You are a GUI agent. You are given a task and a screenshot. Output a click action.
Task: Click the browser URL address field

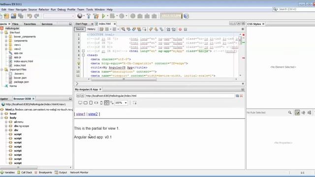(x=159, y=96)
